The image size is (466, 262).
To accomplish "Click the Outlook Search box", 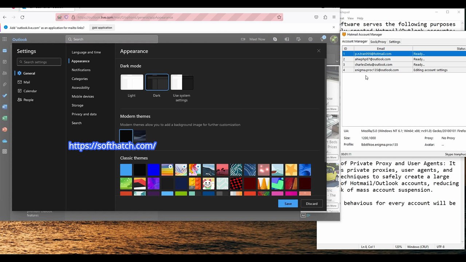I will (112, 39).
